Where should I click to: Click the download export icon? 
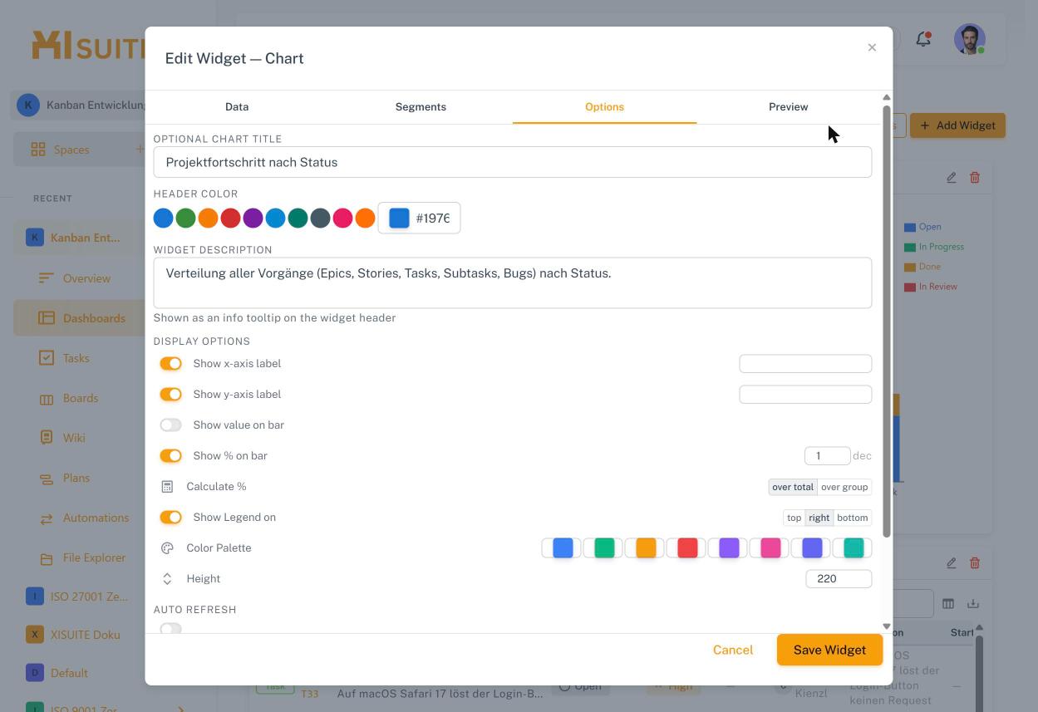973,603
